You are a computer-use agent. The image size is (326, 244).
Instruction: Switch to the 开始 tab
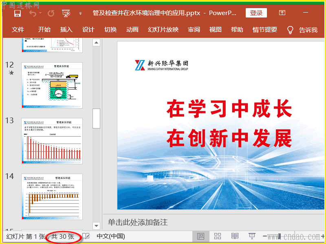pos(44,30)
